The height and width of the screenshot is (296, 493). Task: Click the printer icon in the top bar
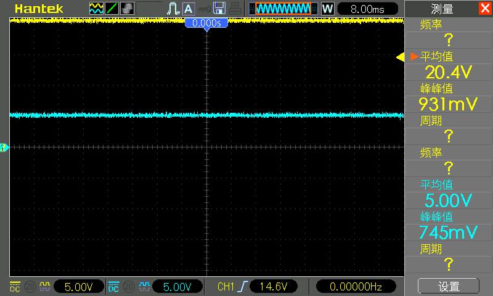(235, 9)
